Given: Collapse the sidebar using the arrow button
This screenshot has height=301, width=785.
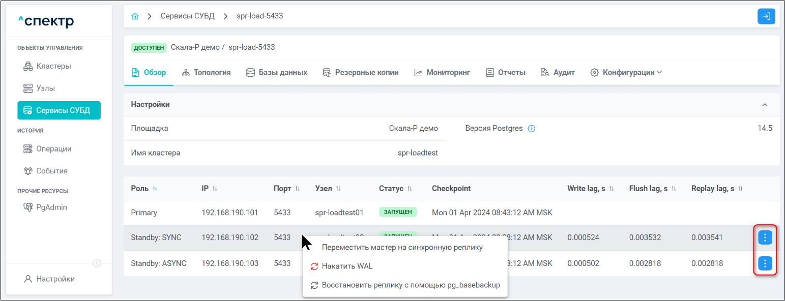Looking at the screenshot, I should click(x=97, y=263).
